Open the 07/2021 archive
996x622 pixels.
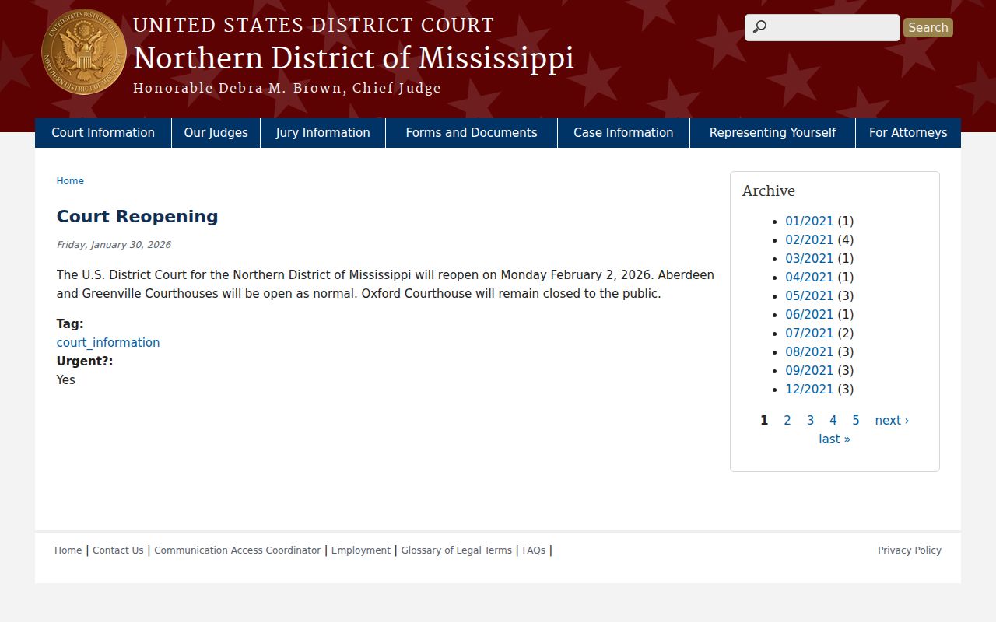(809, 334)
